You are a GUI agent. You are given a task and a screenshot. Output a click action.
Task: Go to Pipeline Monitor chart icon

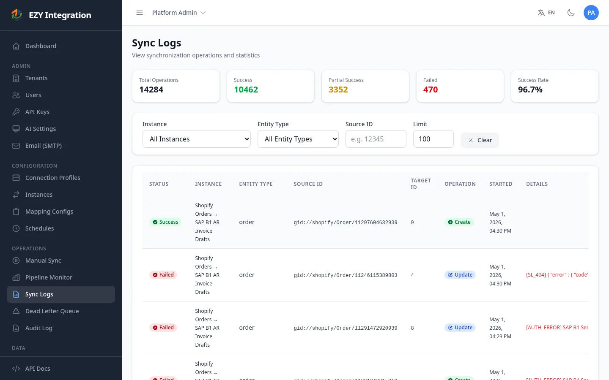pos(16,277)
